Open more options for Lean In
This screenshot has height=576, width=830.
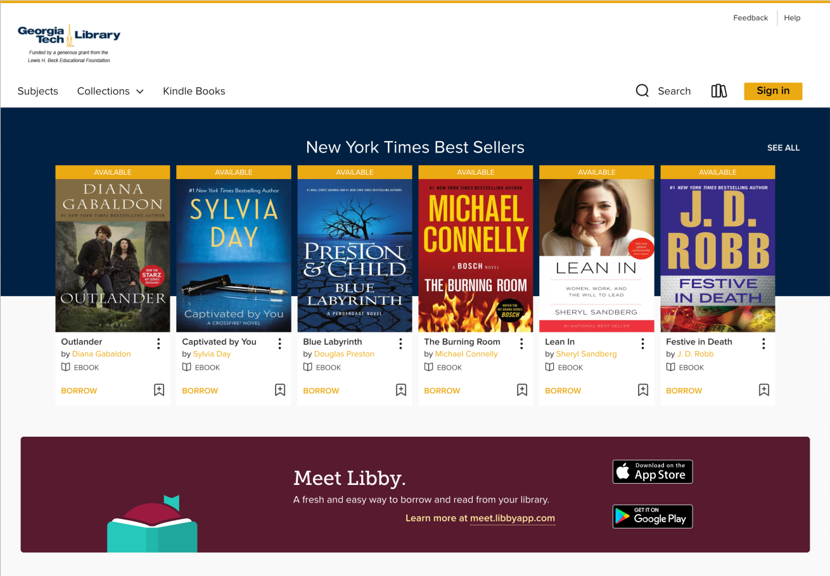[642, 344]
